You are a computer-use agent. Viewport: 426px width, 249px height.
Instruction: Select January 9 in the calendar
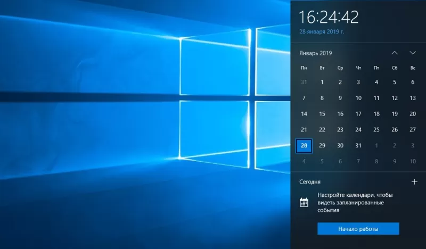pyautogui.click(x=340, y=98)
